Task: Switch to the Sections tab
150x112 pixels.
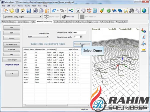Action: pos(13,22)
